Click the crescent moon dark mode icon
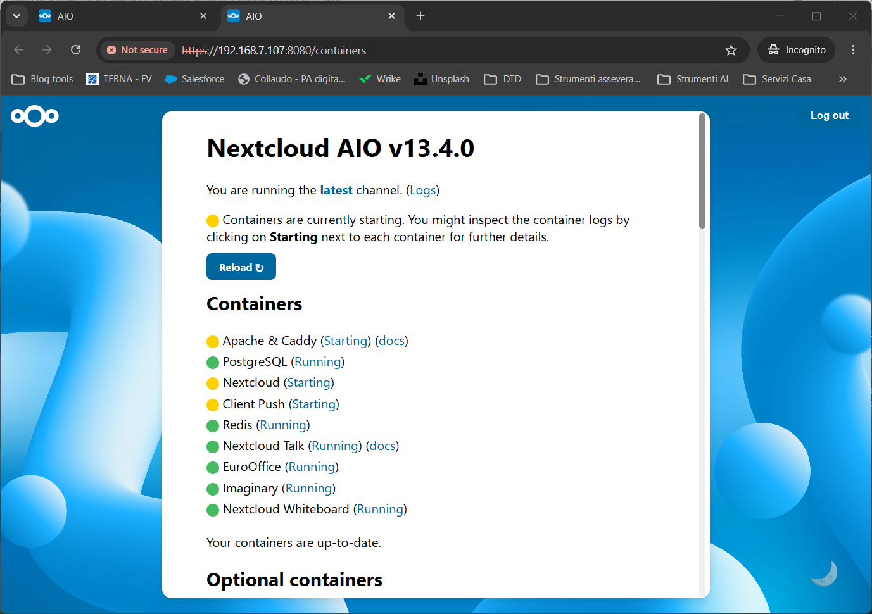872x614 pixels. (x=825, y=573)
